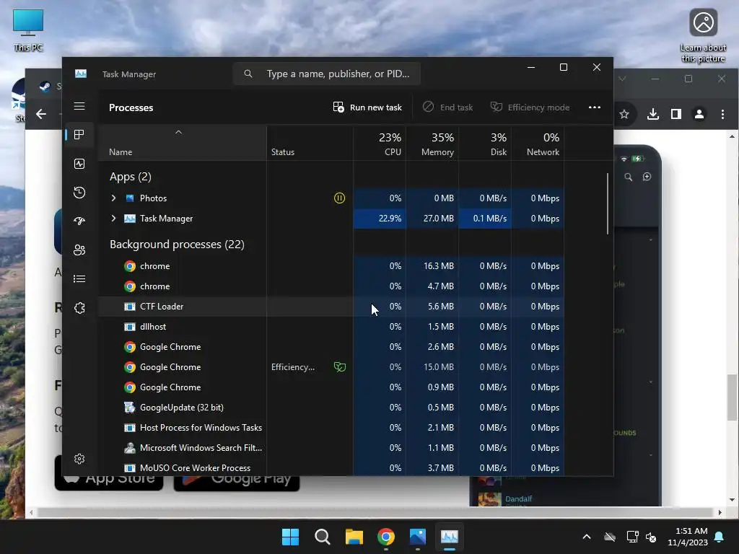Image resolution: width=739 pixels, height=554 pixels.
Task: Sort processes by CPU column
Action: pos(380,144)
